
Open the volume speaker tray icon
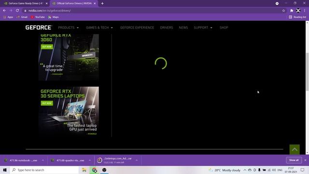[274, 170]
